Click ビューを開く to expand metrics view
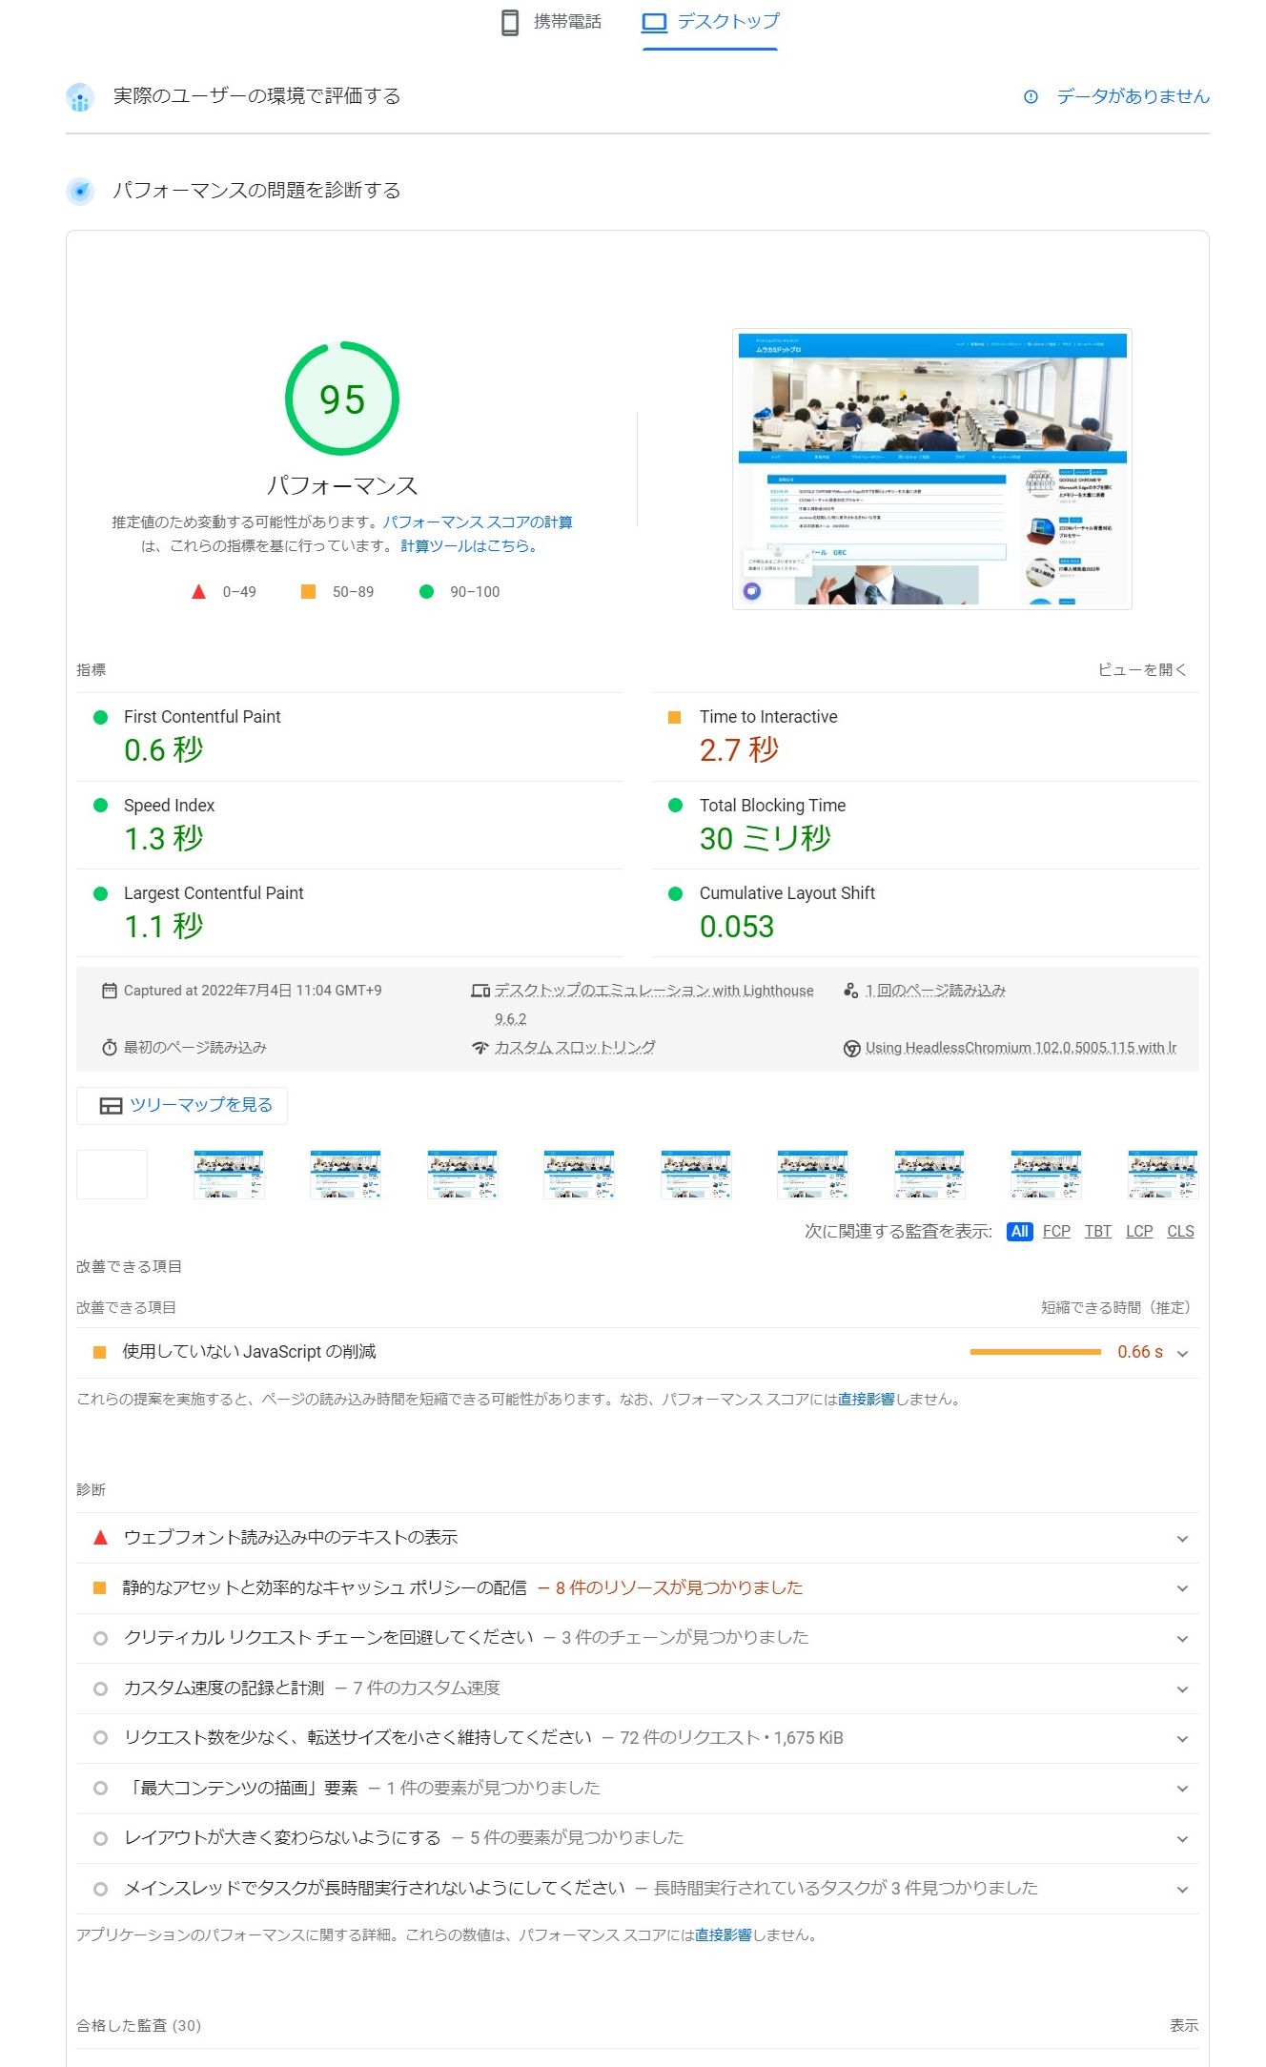The height and width of the screenshot is (2067, 1266). coord(1142,670)
